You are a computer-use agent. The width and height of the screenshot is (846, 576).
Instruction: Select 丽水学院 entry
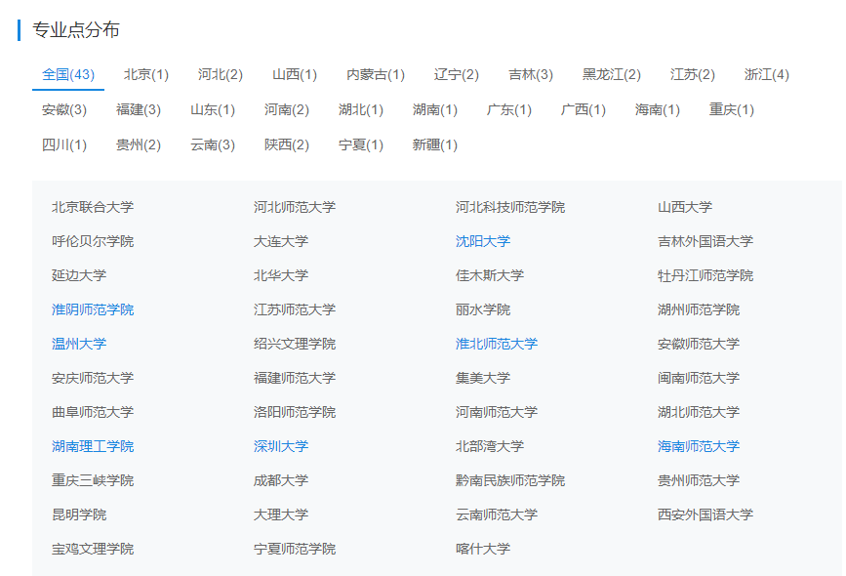[x=483, y=309]
